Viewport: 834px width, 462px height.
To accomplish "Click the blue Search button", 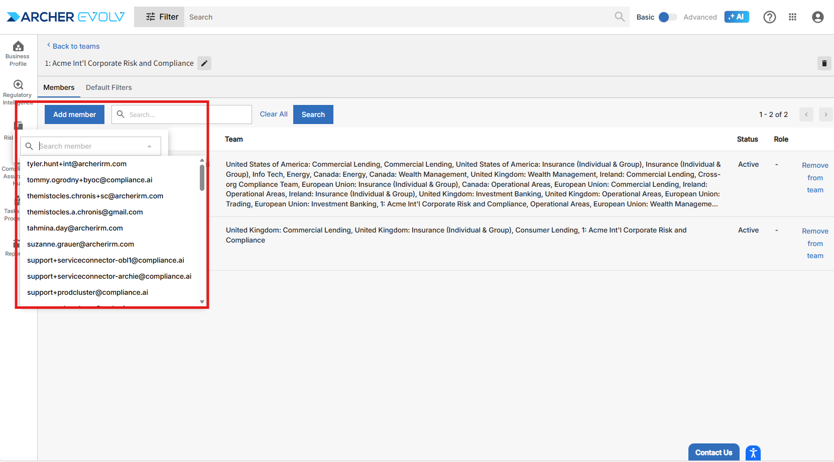I will (x=313, y=114).
